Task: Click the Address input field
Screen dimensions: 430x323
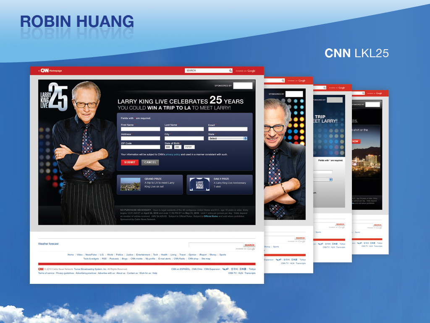Action: click(x=140, y=138)
